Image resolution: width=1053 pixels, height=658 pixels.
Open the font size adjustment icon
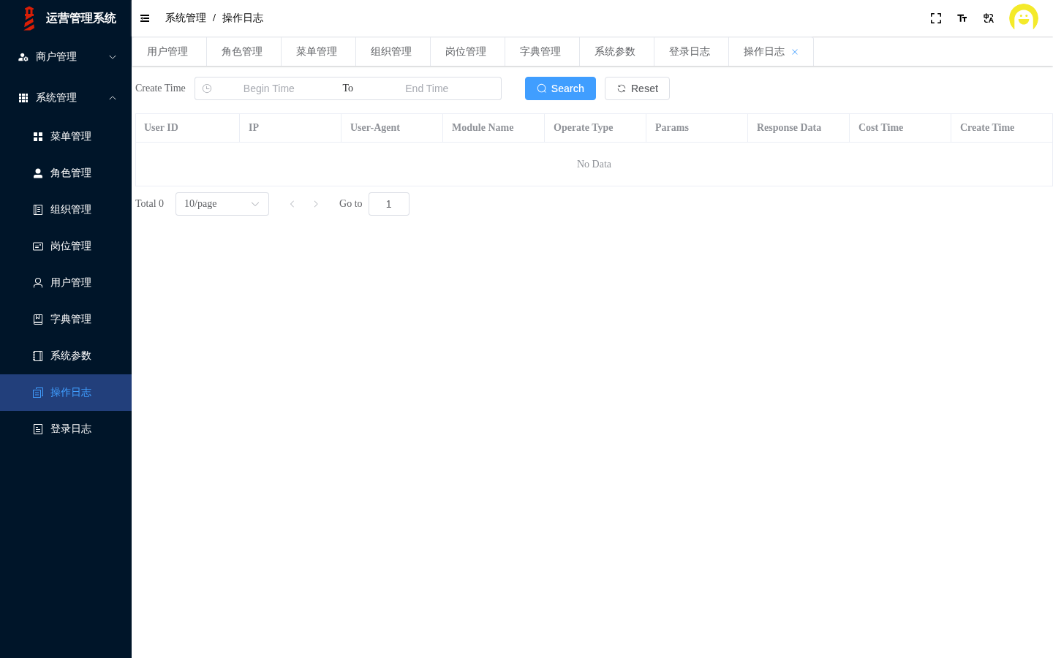click(962, 18)
